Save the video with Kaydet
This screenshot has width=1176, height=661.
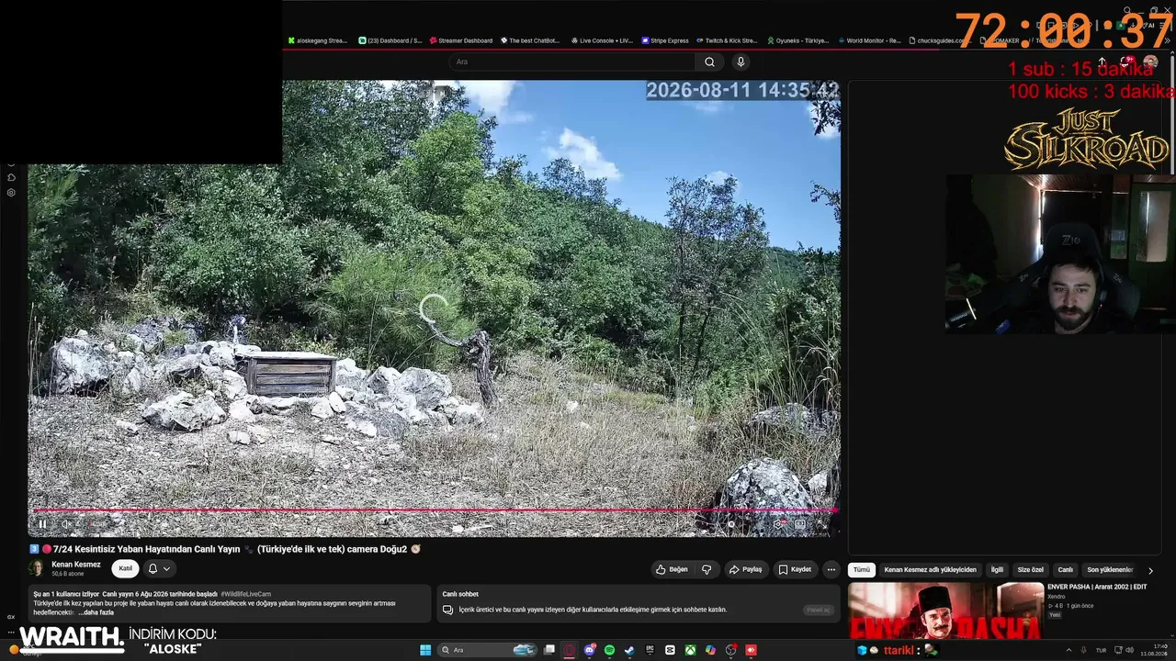pos(796,569)
